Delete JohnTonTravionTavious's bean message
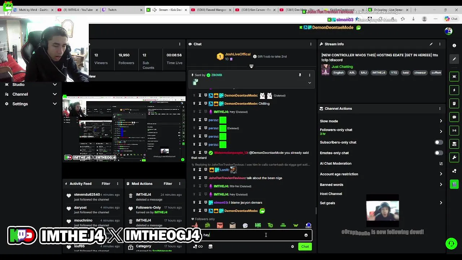Viewport: 462px width, 260px height. point(194,178)
